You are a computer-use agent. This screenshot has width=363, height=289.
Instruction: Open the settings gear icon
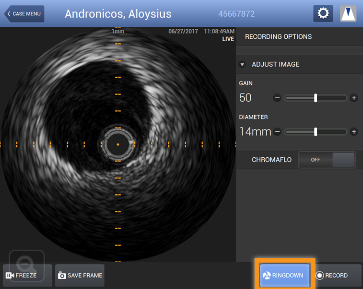(323, 13)
